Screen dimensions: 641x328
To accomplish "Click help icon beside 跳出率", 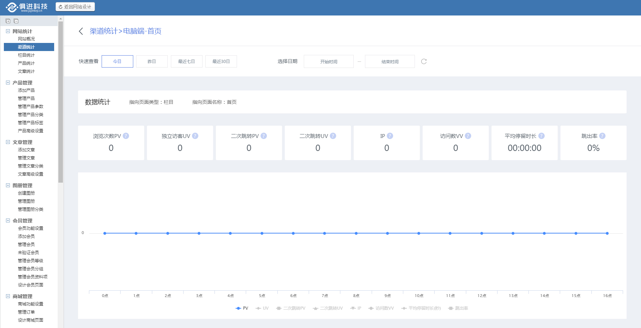I will click(602, 136).
